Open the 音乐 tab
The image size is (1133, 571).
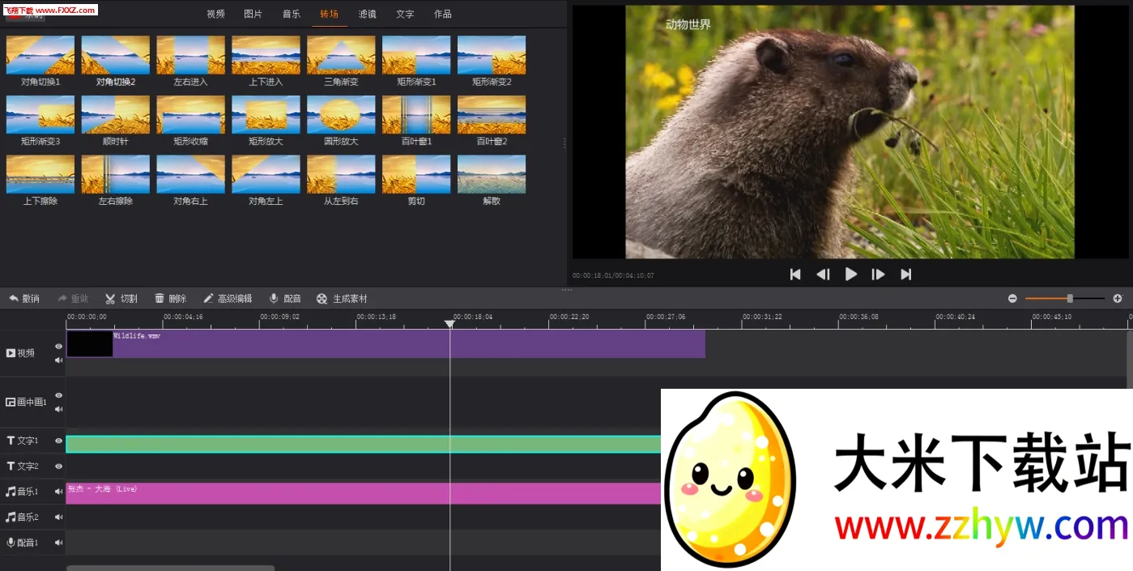pyautogui.click(x=292, y=14)
